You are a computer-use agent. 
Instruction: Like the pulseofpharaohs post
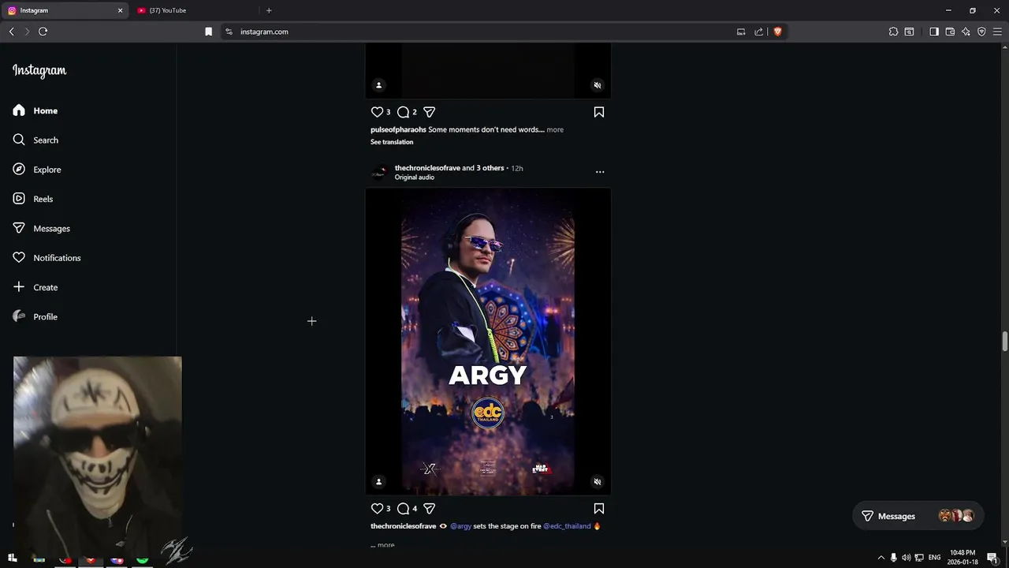377,112
